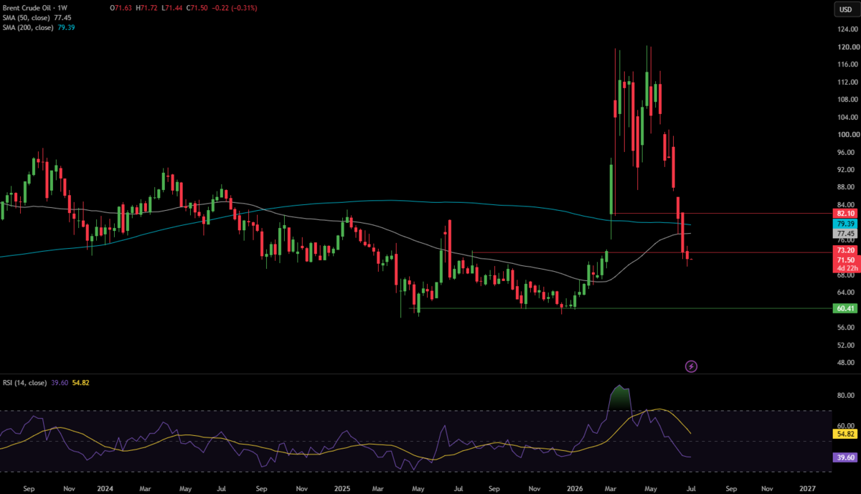861x494 pixels.
Task: Select the SMA (200, close) indicator legend
Action: (x=39, y=27)
